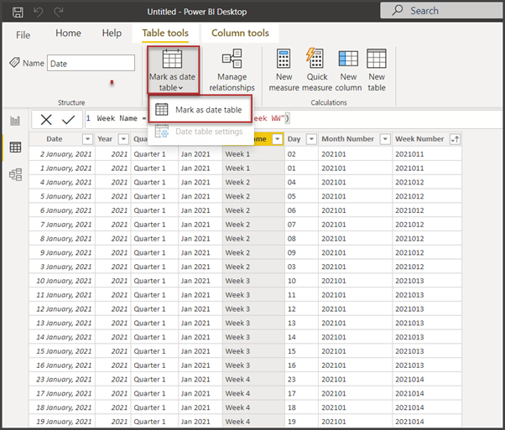The height and width of the screenshot is (430, 505).
Task: Open the Help tab
Action: [x=112, y=33]
